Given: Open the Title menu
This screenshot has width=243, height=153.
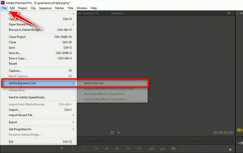Looking at the screenshot, I should click(70, 8).
